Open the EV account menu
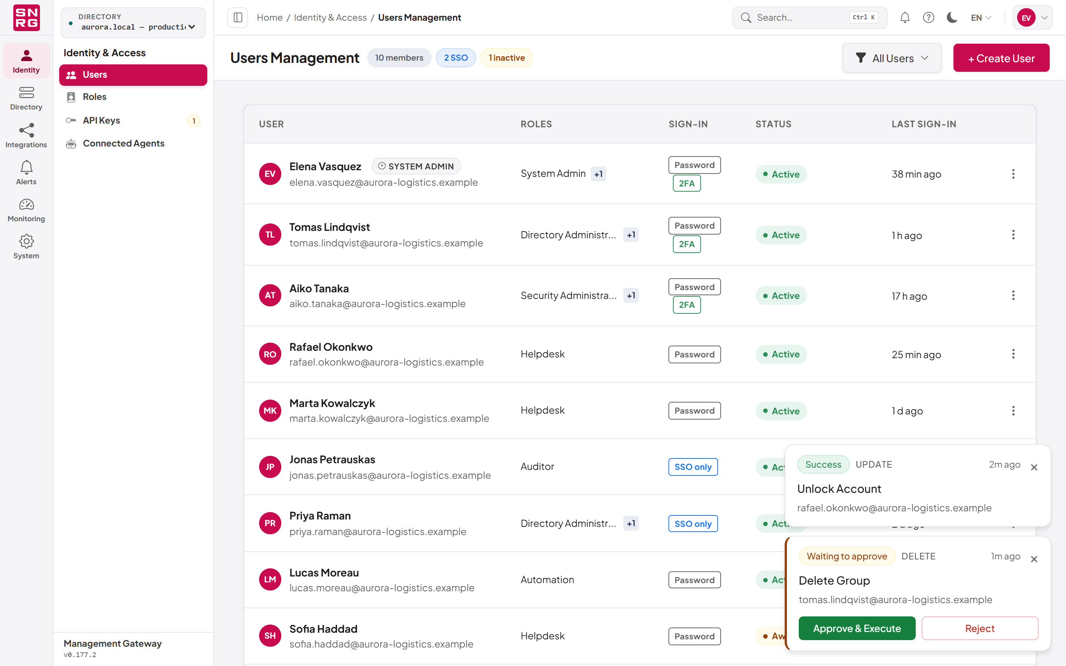The image size is (1066, 666). (x=1033, y=18)
